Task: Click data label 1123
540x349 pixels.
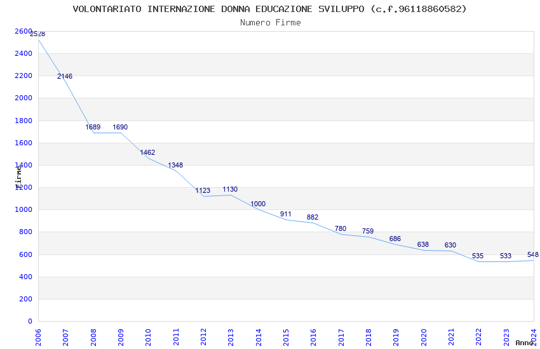Action: pyautogui.click(x=203, y=190)
